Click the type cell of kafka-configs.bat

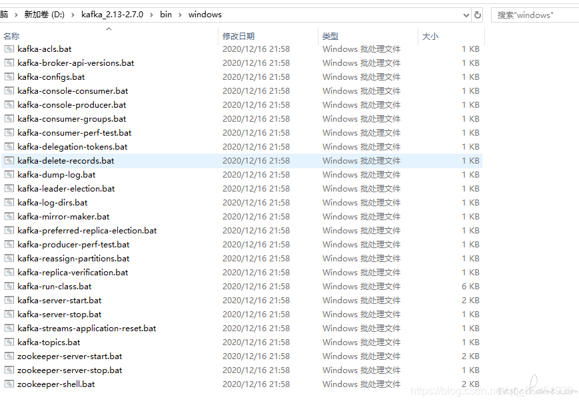[361, 77]
